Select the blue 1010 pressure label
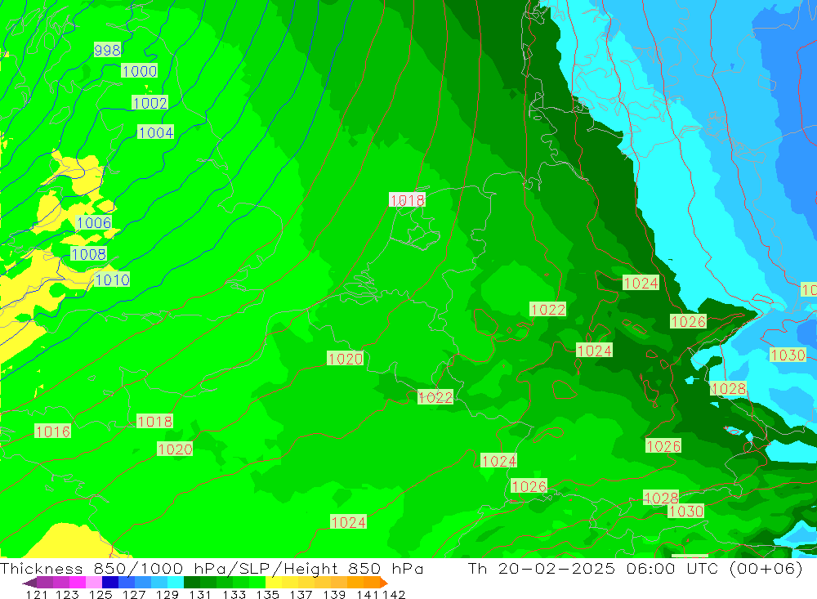The width and height of the screenshot is (817, 599). (112, 279)
